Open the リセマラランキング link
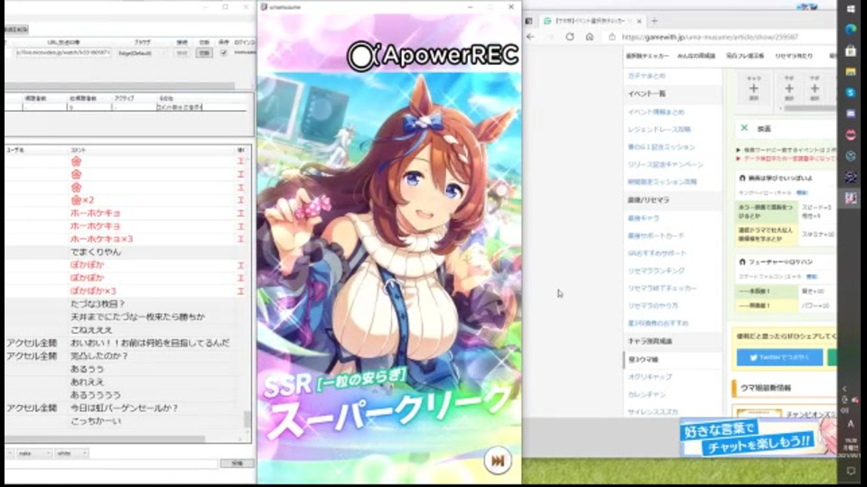The image size is (867, 487). [656, 271]
